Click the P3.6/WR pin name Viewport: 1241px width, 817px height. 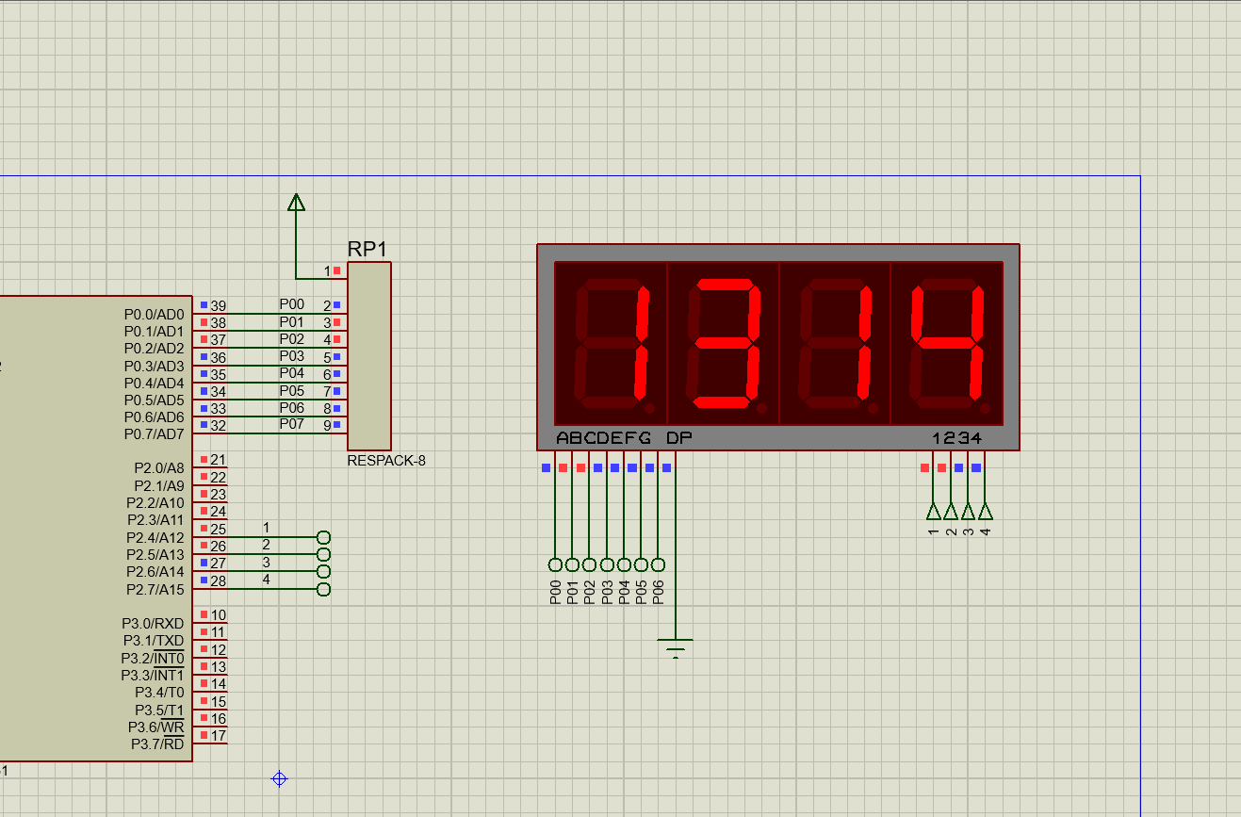[156, 727]
